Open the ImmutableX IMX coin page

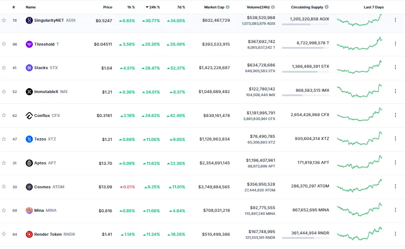[x=51, y=92]
